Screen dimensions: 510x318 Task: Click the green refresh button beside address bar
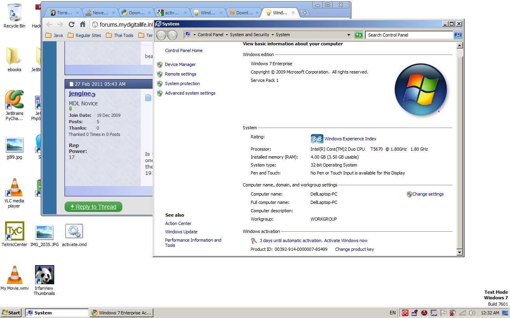(x=359, y=35)
